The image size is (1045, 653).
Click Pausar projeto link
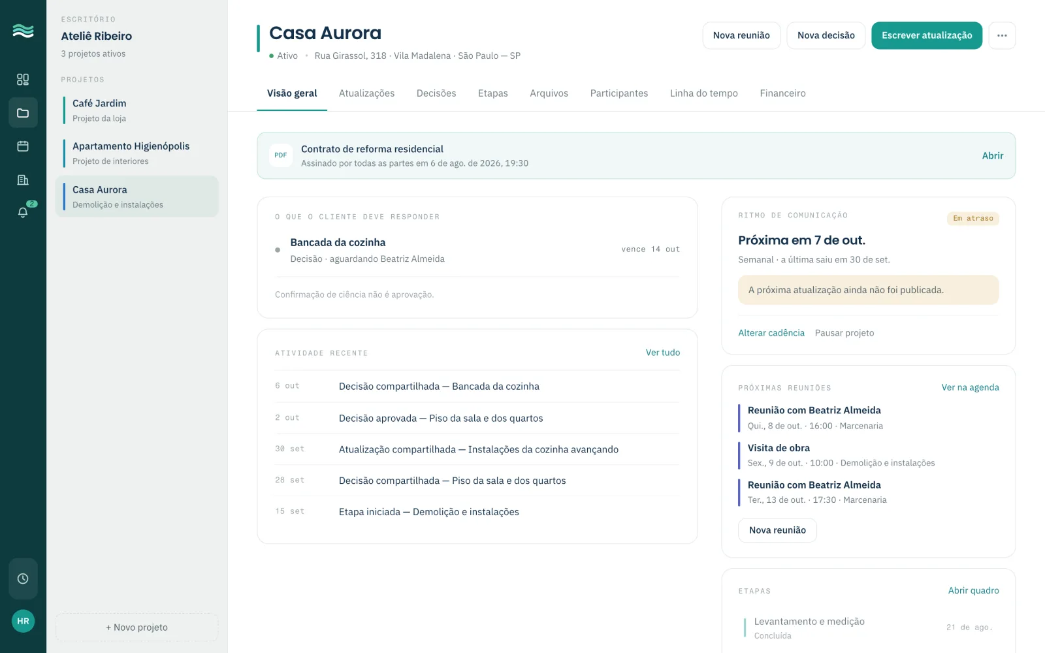click(844, 333)
